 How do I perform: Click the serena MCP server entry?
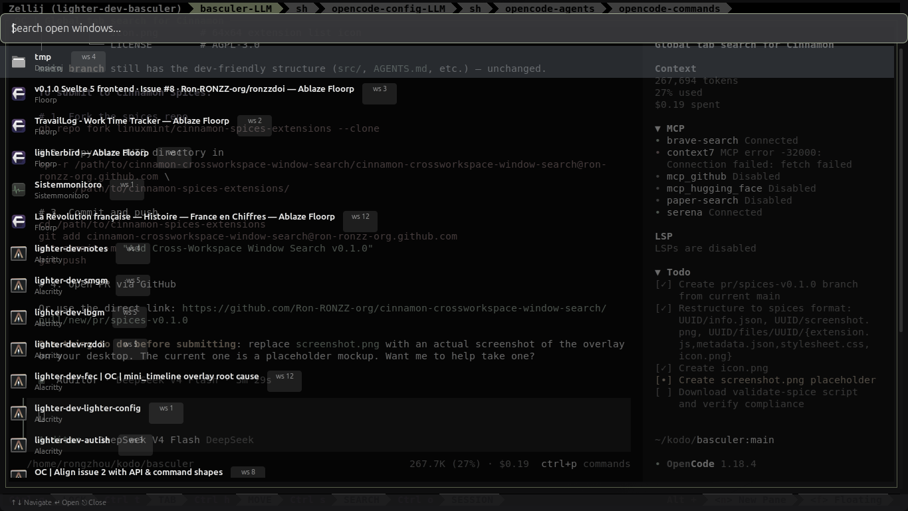708,212
